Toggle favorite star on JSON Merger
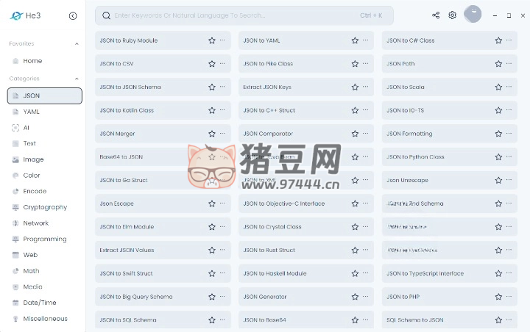530x332 pixels. coord(212,134)
